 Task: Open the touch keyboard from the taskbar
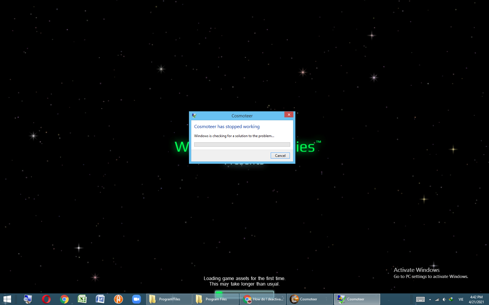point(420,299)
